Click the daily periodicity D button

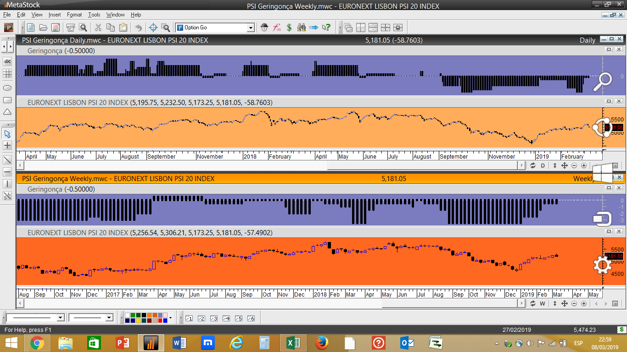click(x=542, y=165)
